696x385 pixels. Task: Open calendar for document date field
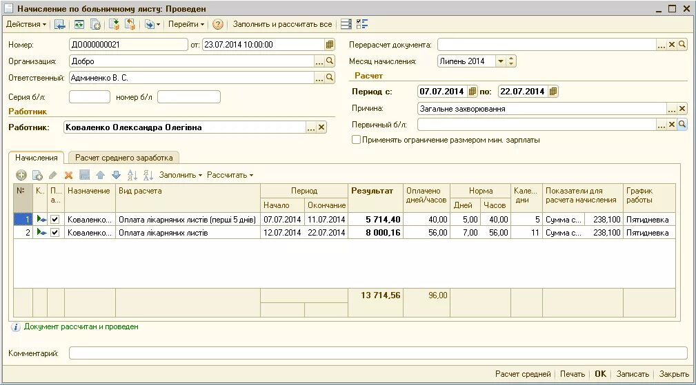click(x=329, y=44)
